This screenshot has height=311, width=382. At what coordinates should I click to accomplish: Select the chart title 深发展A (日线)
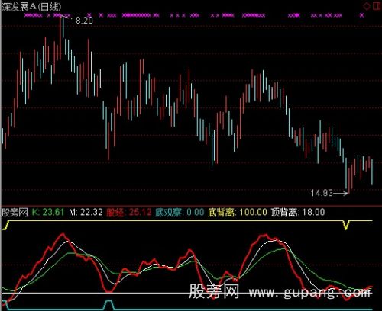(32, 7)
